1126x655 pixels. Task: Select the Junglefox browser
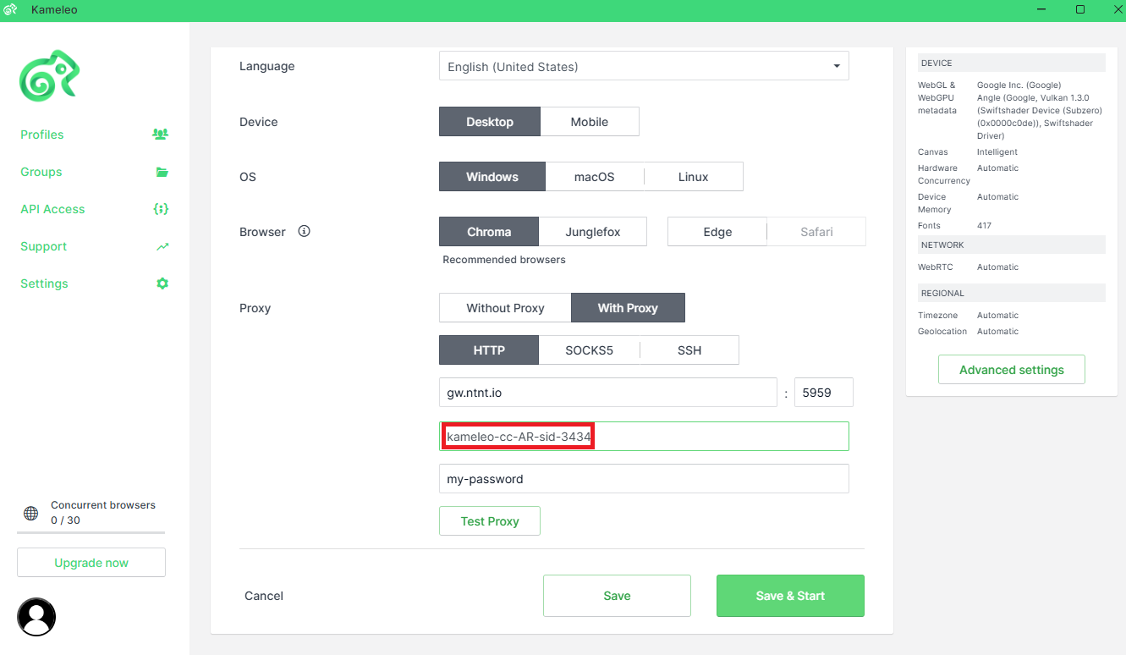tap(593, 232)
